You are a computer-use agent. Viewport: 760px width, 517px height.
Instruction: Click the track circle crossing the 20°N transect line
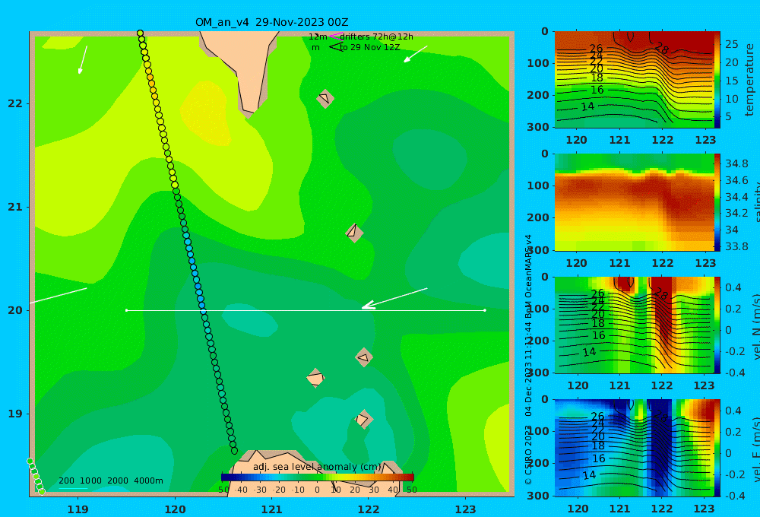pyautogui.click(x=203, y=311)
